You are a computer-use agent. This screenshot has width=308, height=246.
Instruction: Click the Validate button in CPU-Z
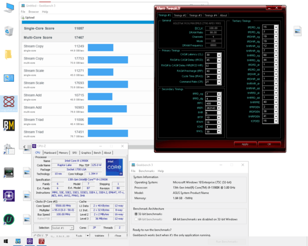pyautogui.click(x=100, y=235)
